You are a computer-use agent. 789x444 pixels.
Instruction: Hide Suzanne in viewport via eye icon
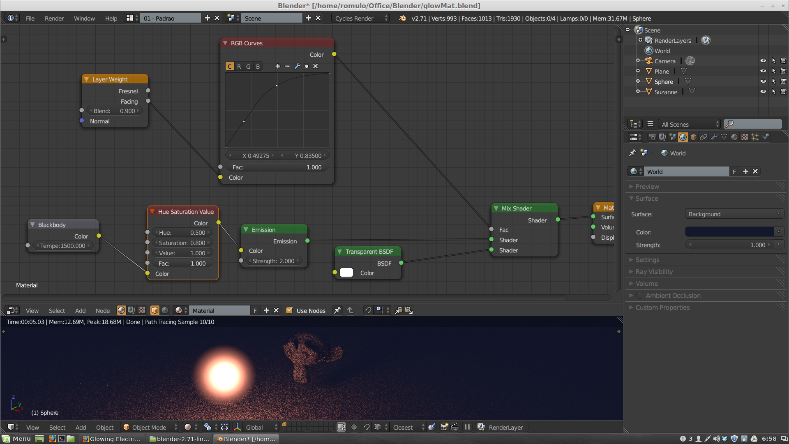tap(763, 92)
